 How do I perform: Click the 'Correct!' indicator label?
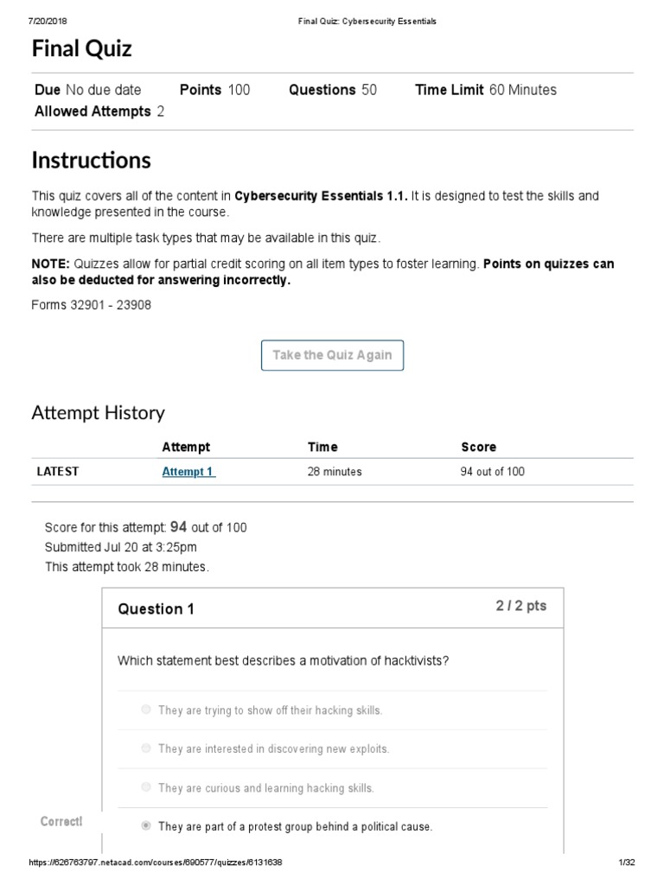tap(61, 821)
